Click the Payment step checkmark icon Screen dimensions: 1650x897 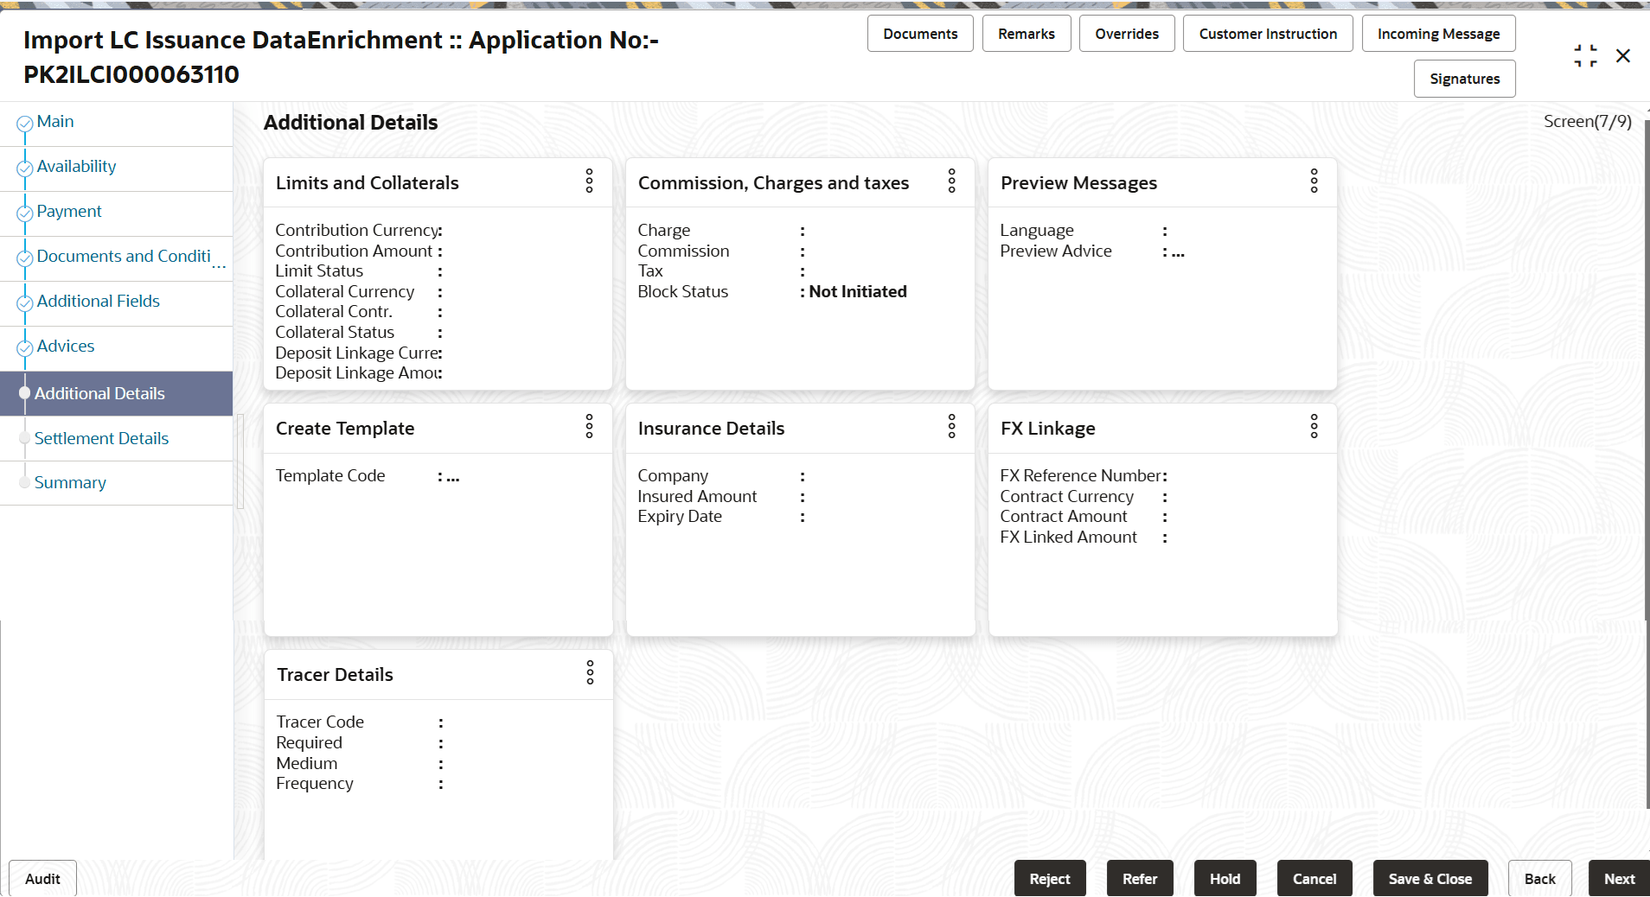tap(25, 213)
